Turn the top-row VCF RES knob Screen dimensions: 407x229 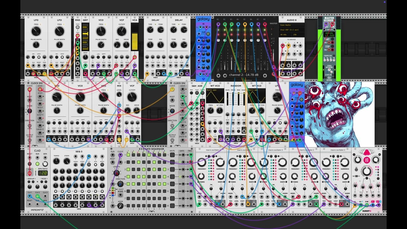(117, 45)
